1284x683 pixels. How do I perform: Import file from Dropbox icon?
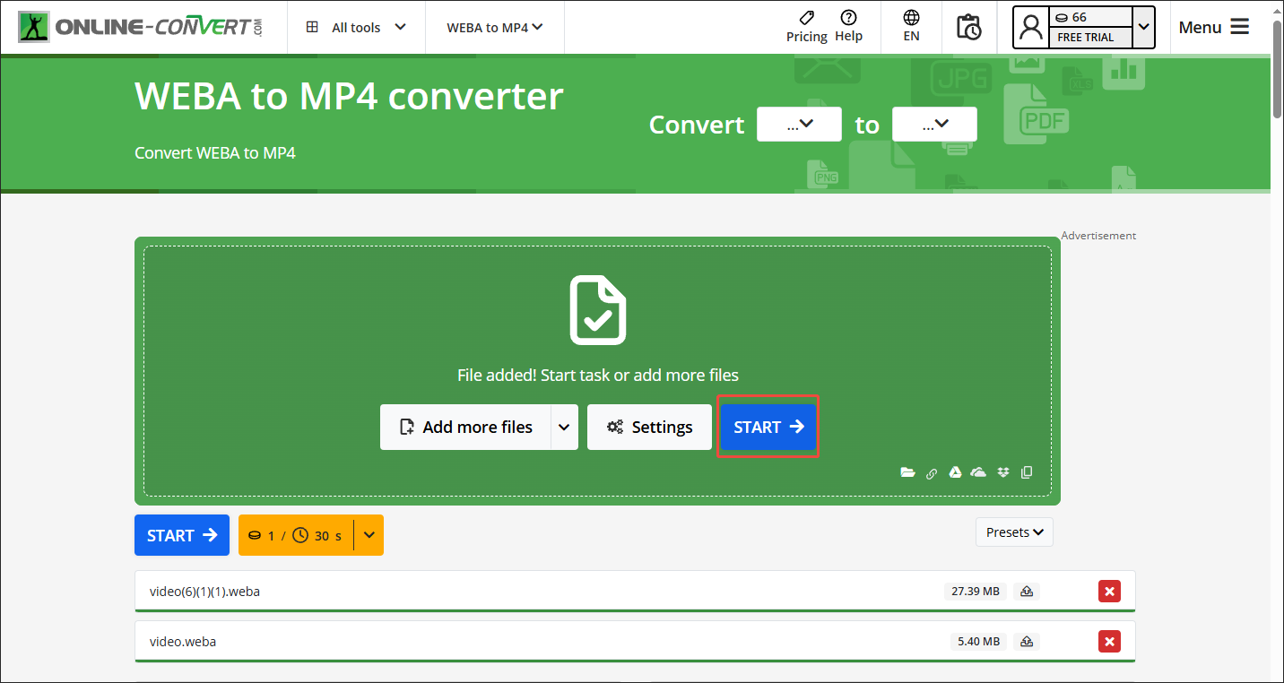(1003, 472)
